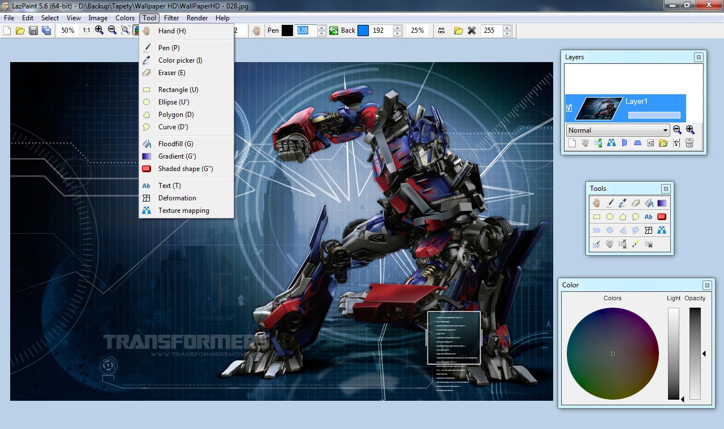Choose Color picker (I) menu entry
Screen dimensions: 724x429
tap(187, 60)
